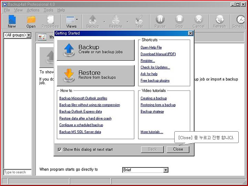This screenshot has height=186, width=248.
Task: Expand the Views dropdown arrow
Action: pos(77,19)
